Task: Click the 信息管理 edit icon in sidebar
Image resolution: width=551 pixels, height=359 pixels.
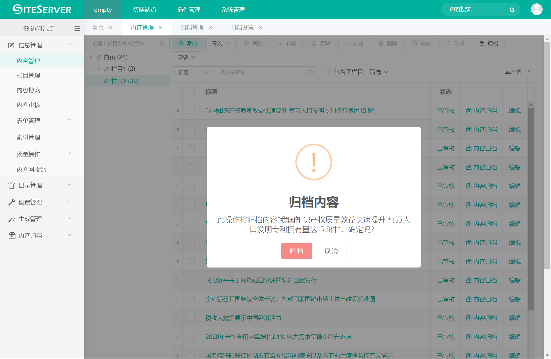Action: [11, 45]
